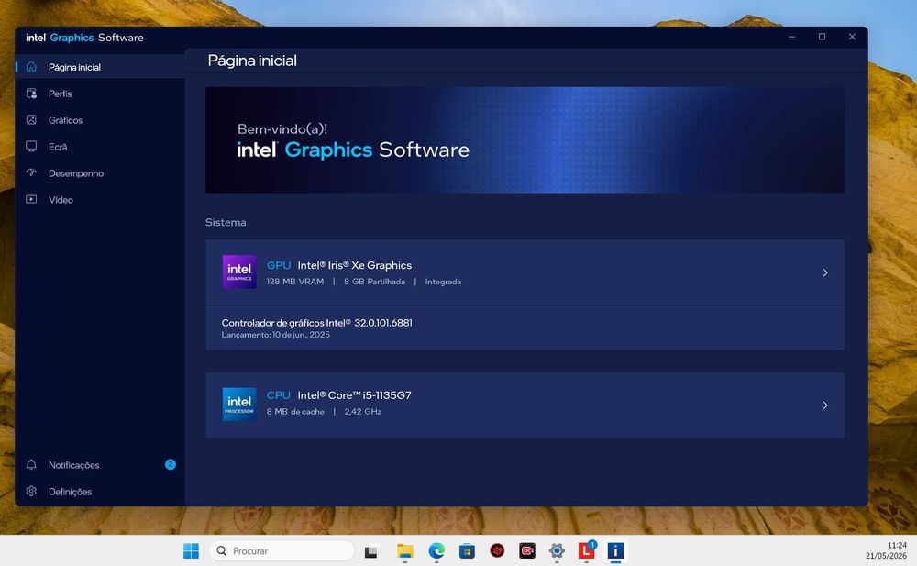Open the Perfis sidebar icon

point(31,94)
